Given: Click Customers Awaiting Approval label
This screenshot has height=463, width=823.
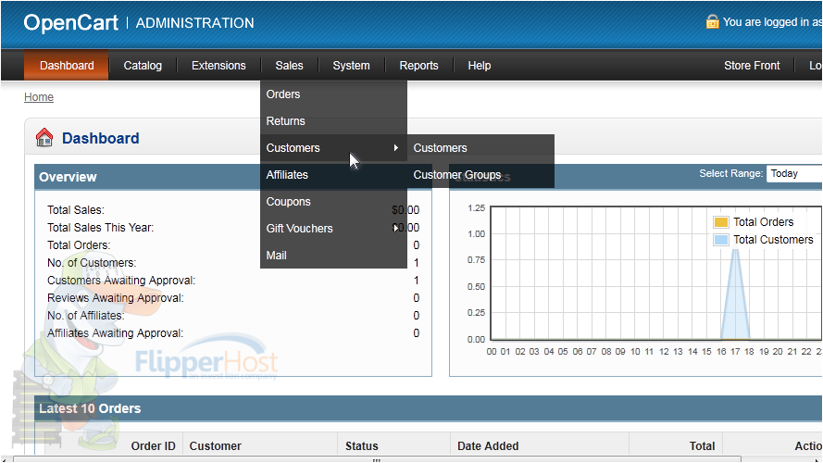Looking at the screenshot, I should (121, 281).
